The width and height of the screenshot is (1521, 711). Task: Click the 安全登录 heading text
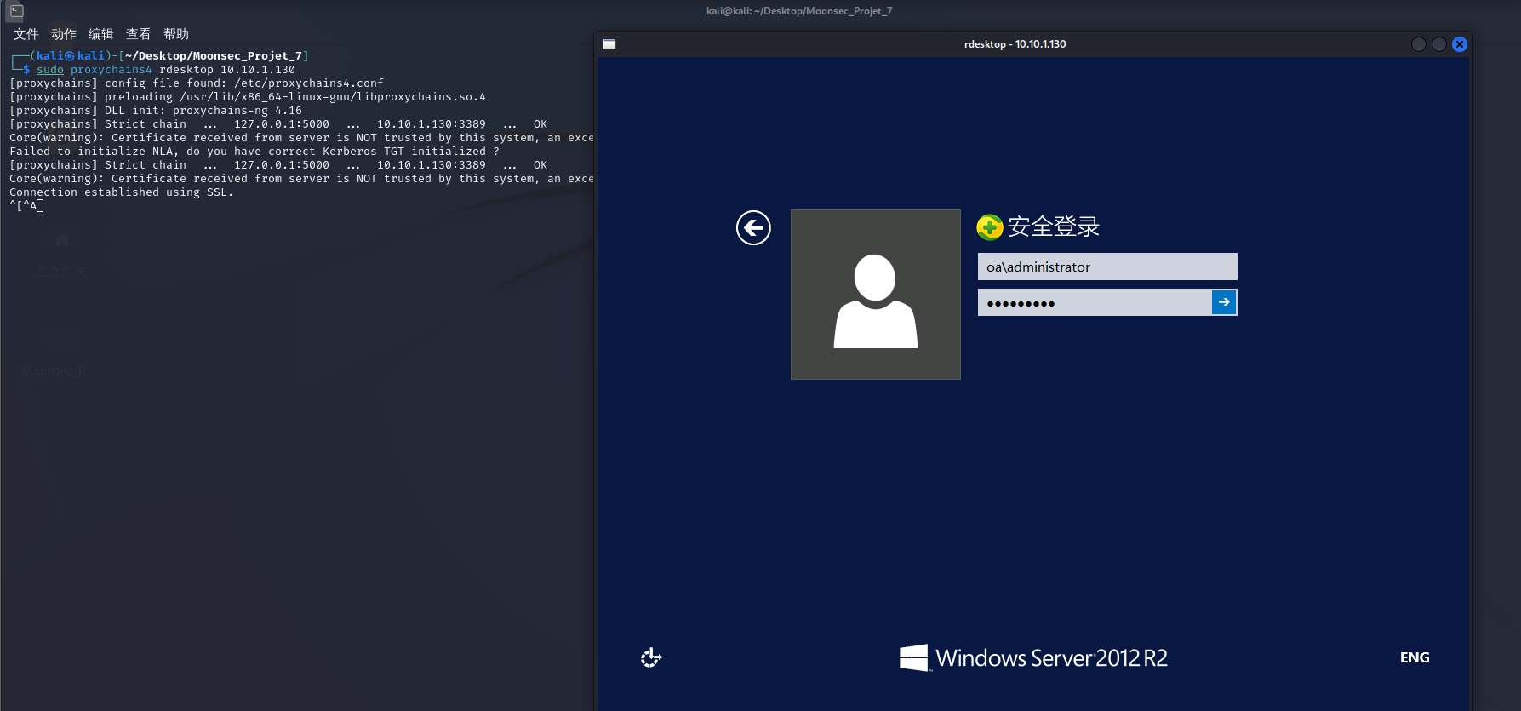click(1054, 226)
